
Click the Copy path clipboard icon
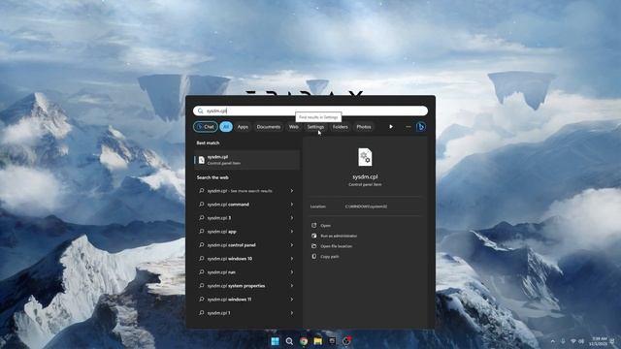pos(314,256)
